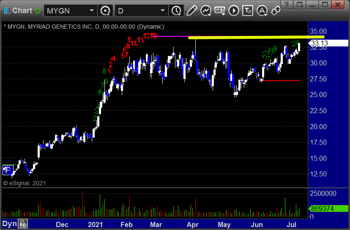This screenshot has height=230, width=350.
Task: Open help with the question mark button
Action: [x=287, y=5]
